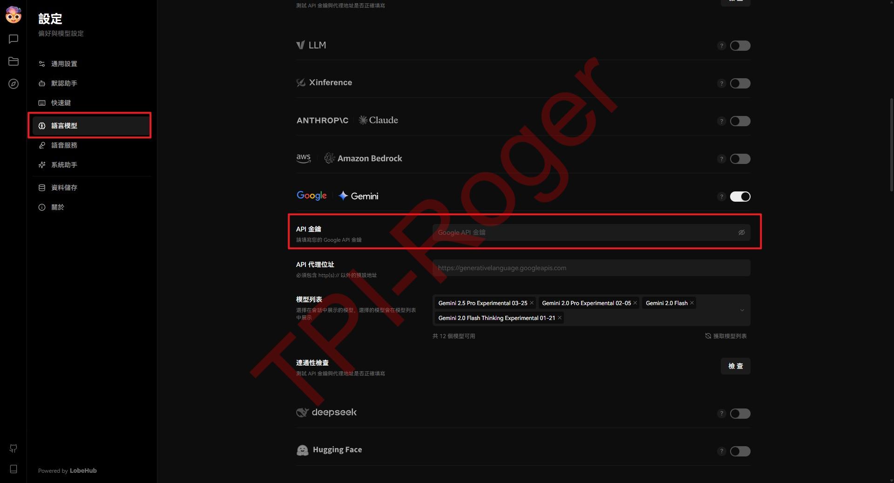Open the discover compass icon
The height and width of the screenshot is (483, 894).
(14, 84)
